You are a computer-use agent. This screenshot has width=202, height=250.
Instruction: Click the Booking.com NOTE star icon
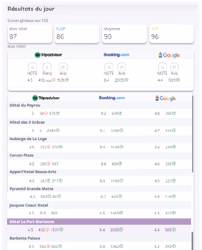[x=109, y=67]
